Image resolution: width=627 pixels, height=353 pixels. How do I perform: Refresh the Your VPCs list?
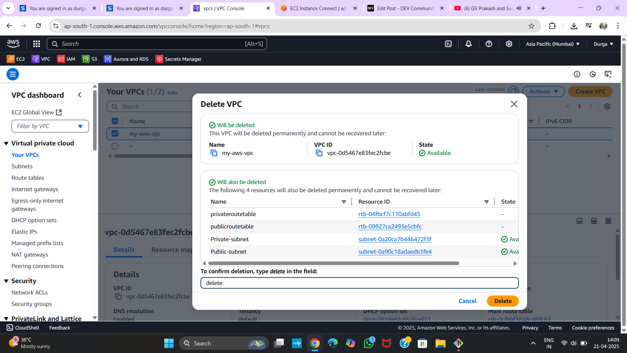coord(513,92)
